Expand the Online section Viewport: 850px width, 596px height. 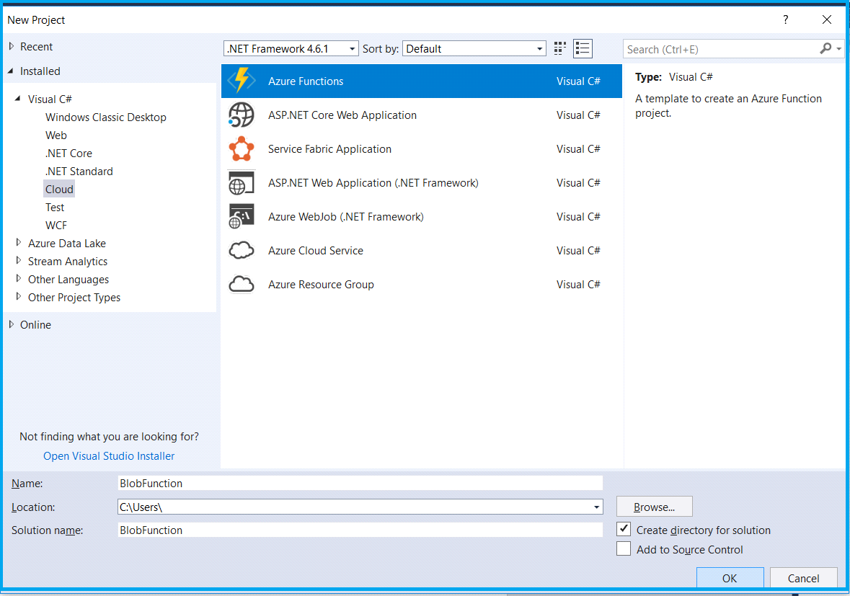(x=12, y=324)
